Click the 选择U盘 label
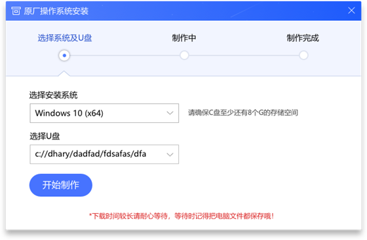The width and height of the screenshot is (367, 240). tap(45, 136)
